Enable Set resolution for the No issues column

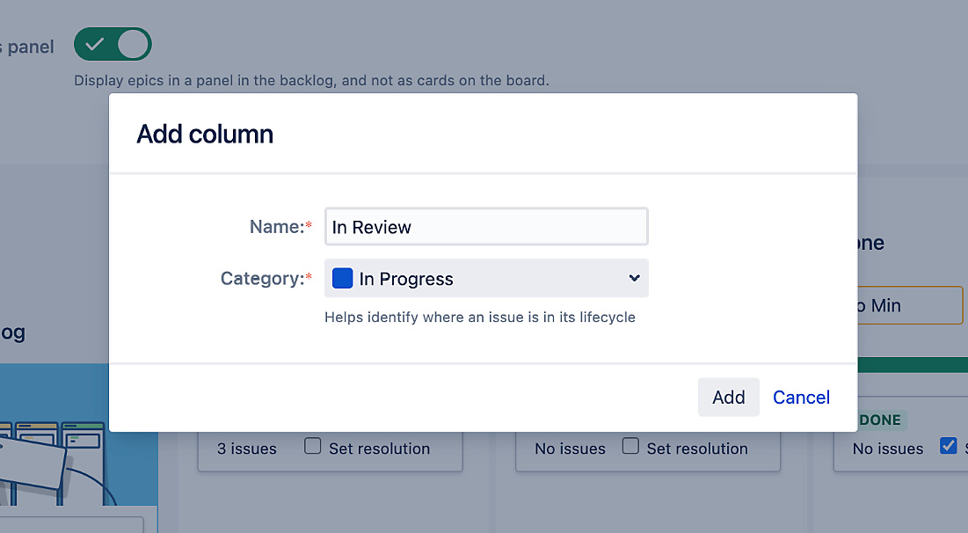630,446
